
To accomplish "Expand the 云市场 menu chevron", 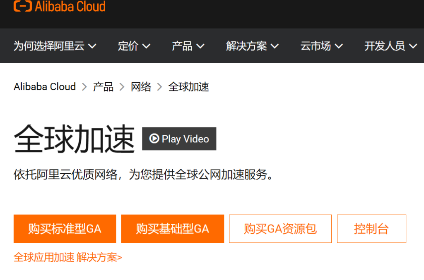I will pos(339,46).
